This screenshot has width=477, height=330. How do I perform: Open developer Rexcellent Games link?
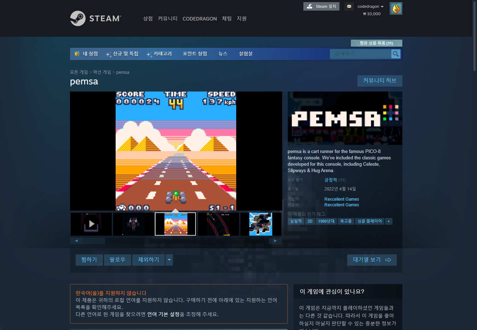coord(342,199)
